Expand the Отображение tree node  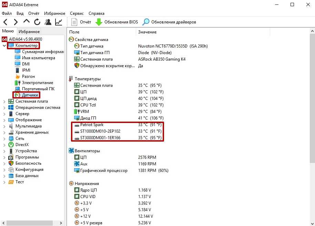point(4,120)
